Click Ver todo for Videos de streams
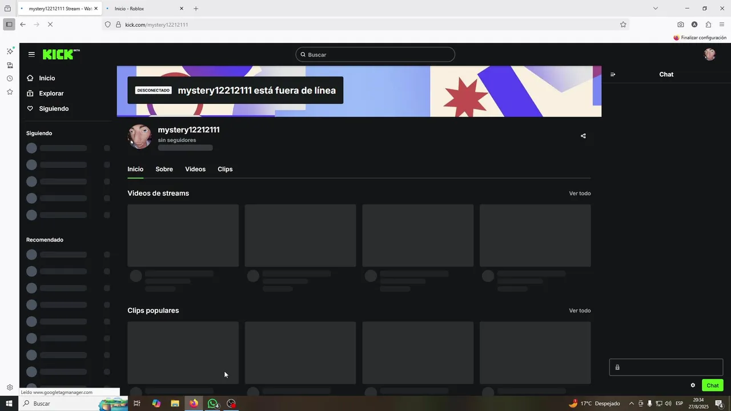This screenshot has height=411, width=731. click(x=580, y=194)
